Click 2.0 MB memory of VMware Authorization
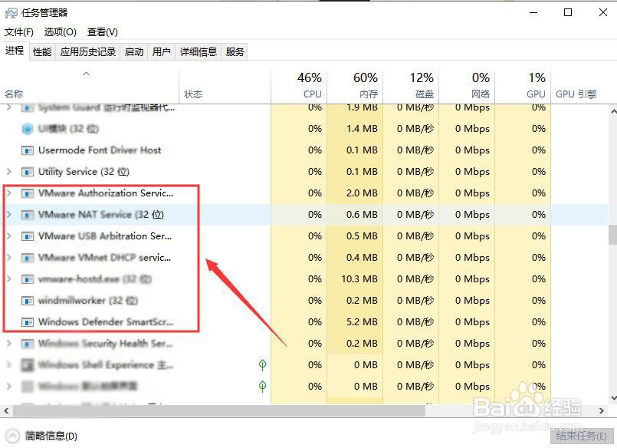This screenshot has height=448, width=617. pyautogui.click(x=362, y=193)
